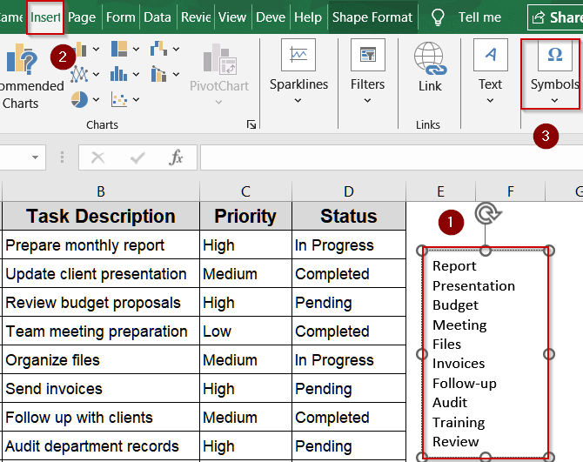Expand the combo chart dropdown arrow
Screen dimensions: 583x462
coord(176,74)
